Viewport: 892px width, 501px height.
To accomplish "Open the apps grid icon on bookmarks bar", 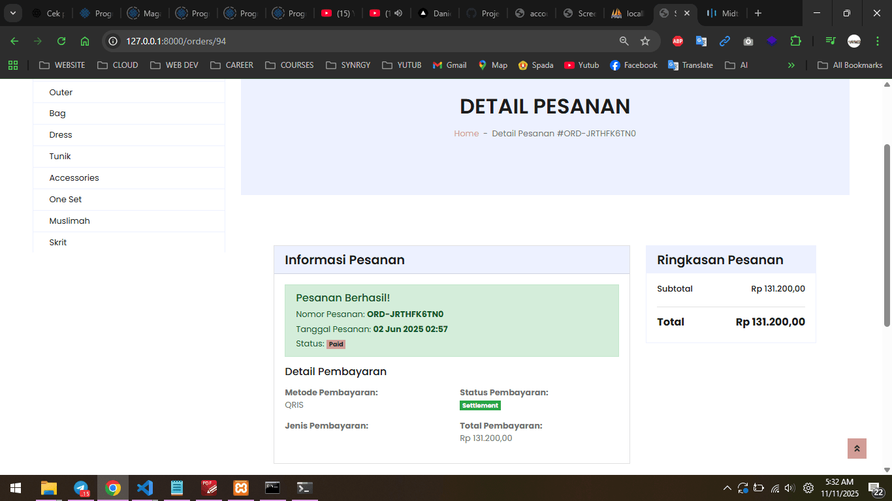I will (x=13, y=65).
